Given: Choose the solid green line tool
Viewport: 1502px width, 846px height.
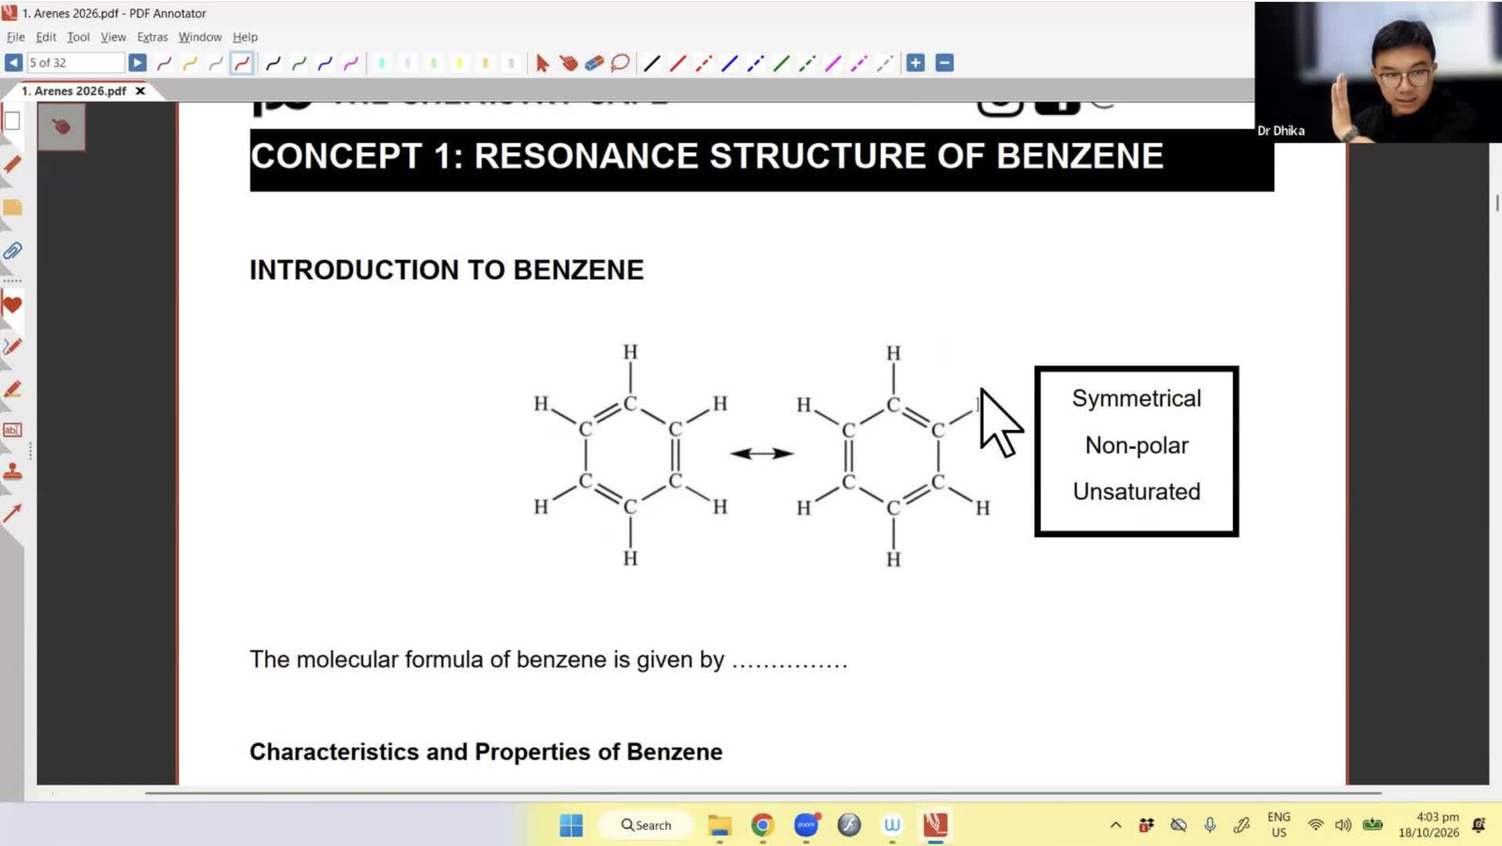Looking at the screenshot, I should [781, 63].
